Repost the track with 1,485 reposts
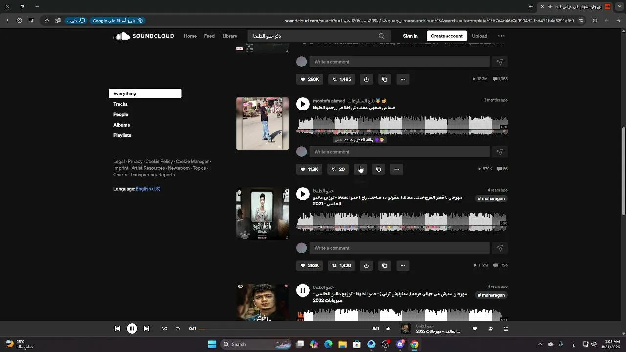 [342, 79]
